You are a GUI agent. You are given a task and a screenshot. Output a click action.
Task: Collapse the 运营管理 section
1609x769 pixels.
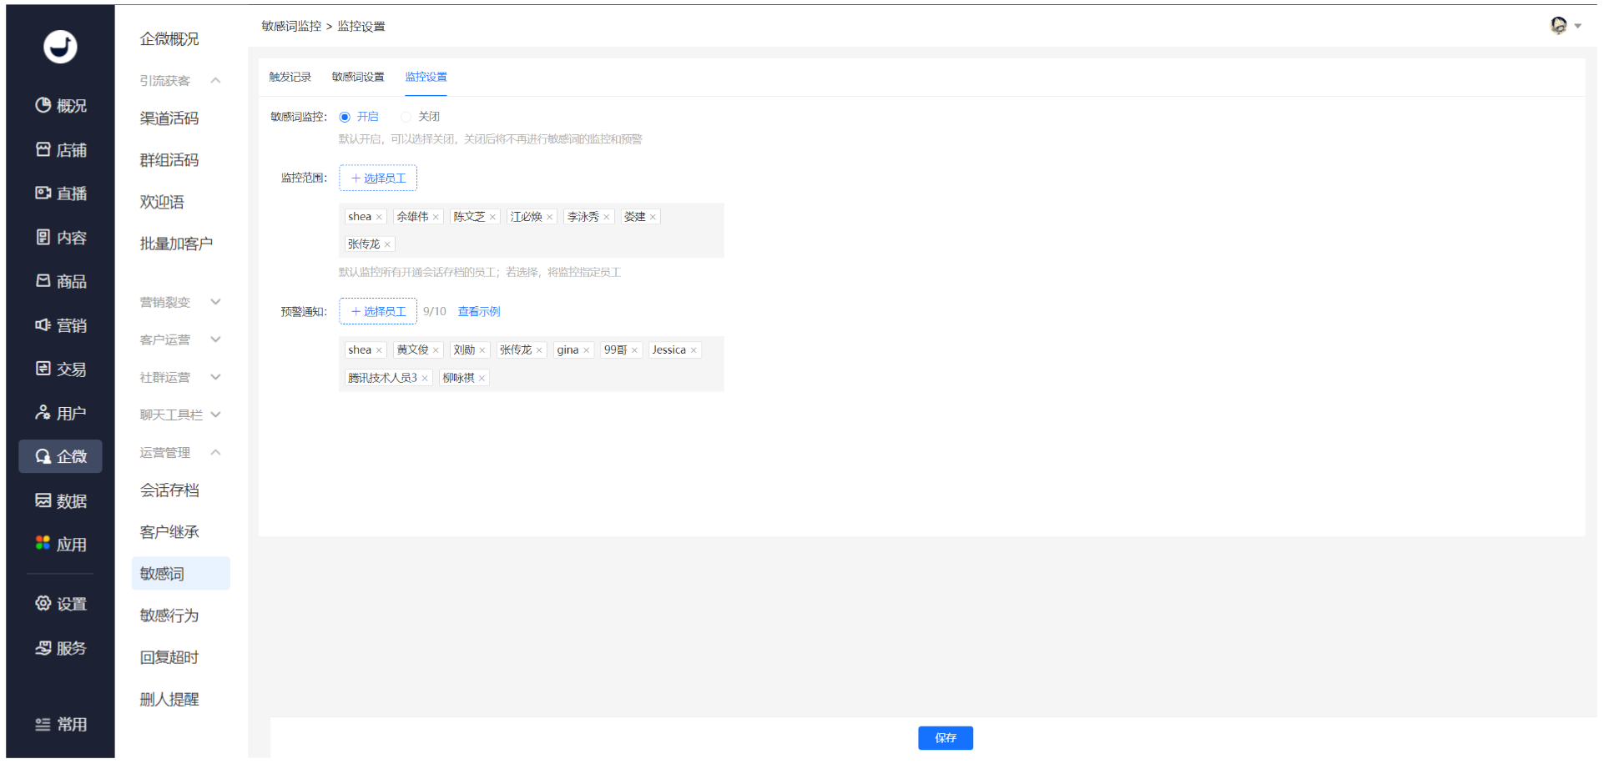click(x=215, y=452)
